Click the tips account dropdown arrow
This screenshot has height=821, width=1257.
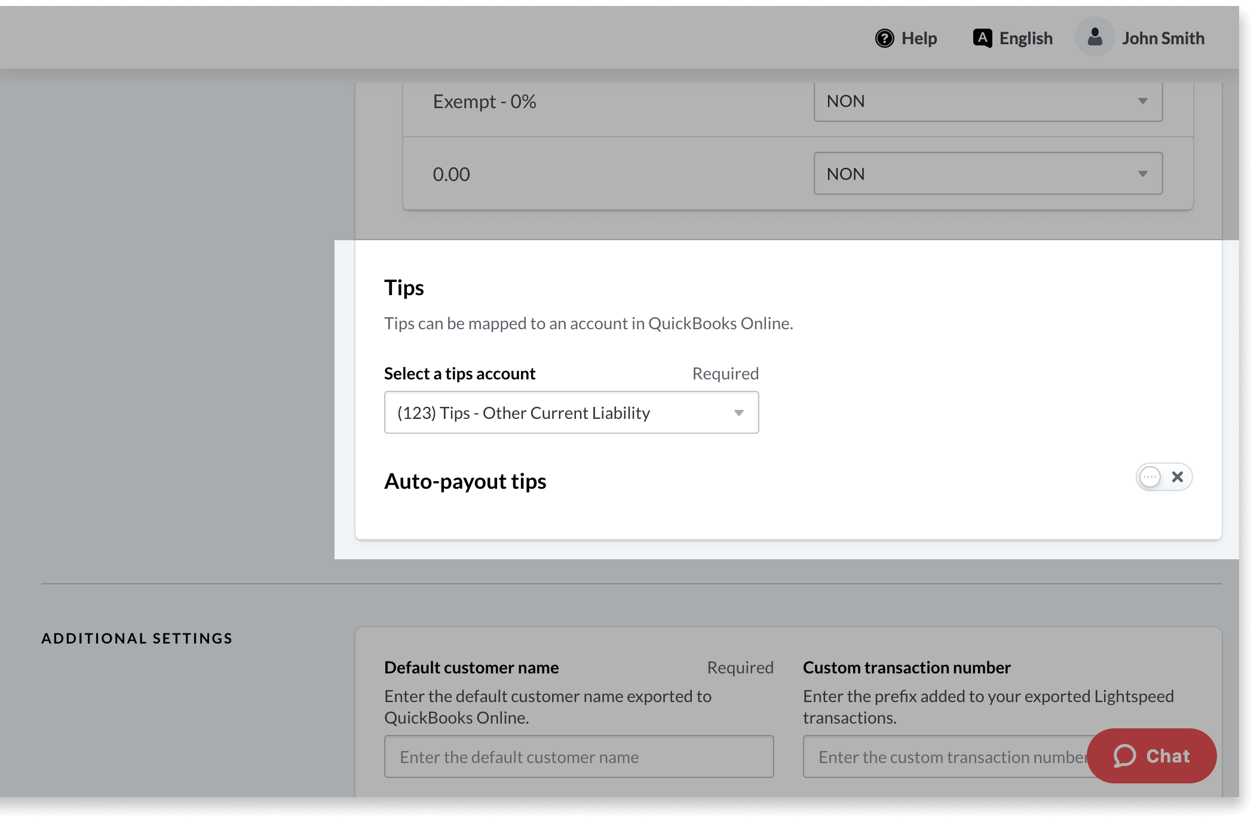739,412
